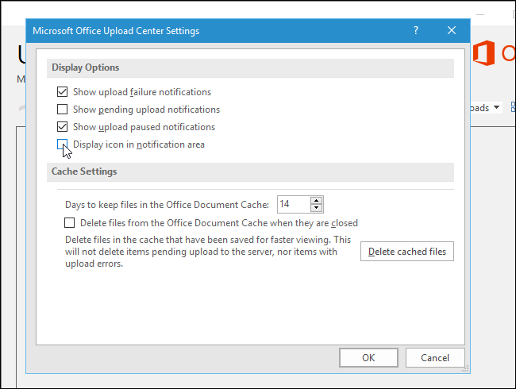The height and width of the screenshot is (389, 516).
Task: Increase cache days with up arrow
Action: 316,200
